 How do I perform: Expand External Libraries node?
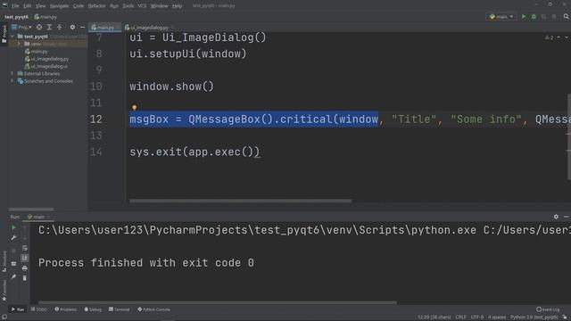point(12,73)
